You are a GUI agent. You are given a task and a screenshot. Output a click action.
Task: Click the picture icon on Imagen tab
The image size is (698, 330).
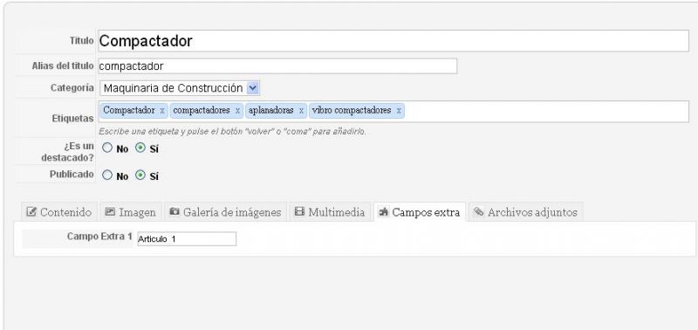(110, 211)
